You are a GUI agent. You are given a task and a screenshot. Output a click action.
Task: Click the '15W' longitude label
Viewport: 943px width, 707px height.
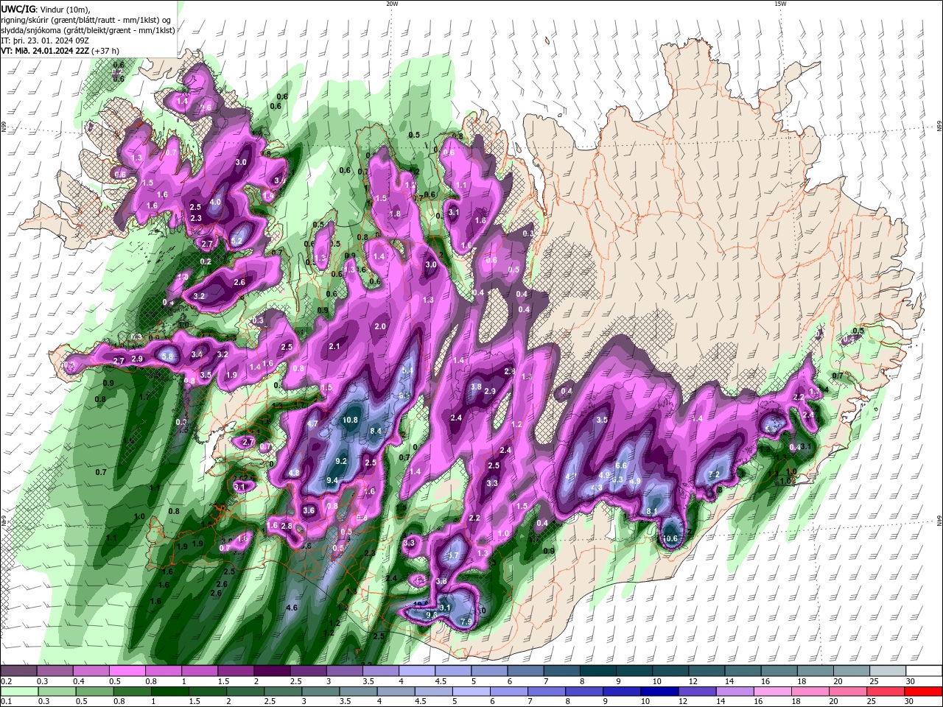[x=780, y=4]
